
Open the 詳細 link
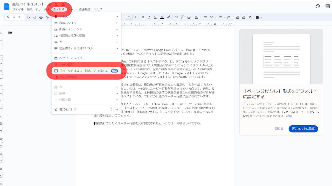click(x=289, y=116)
